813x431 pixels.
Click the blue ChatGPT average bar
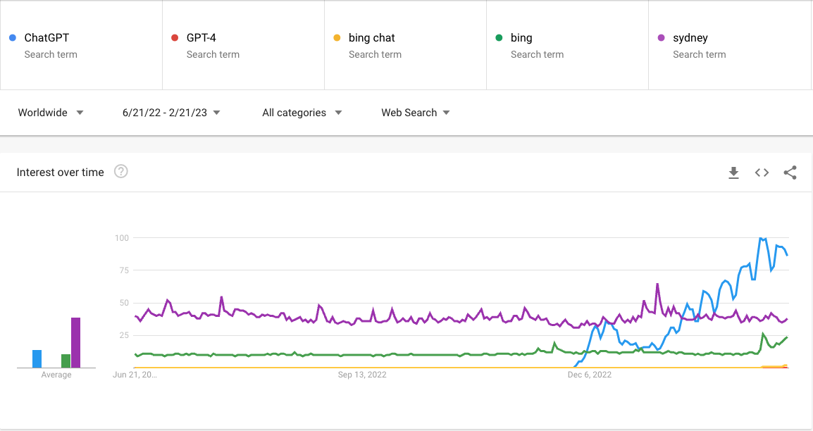tap(37, 359)
